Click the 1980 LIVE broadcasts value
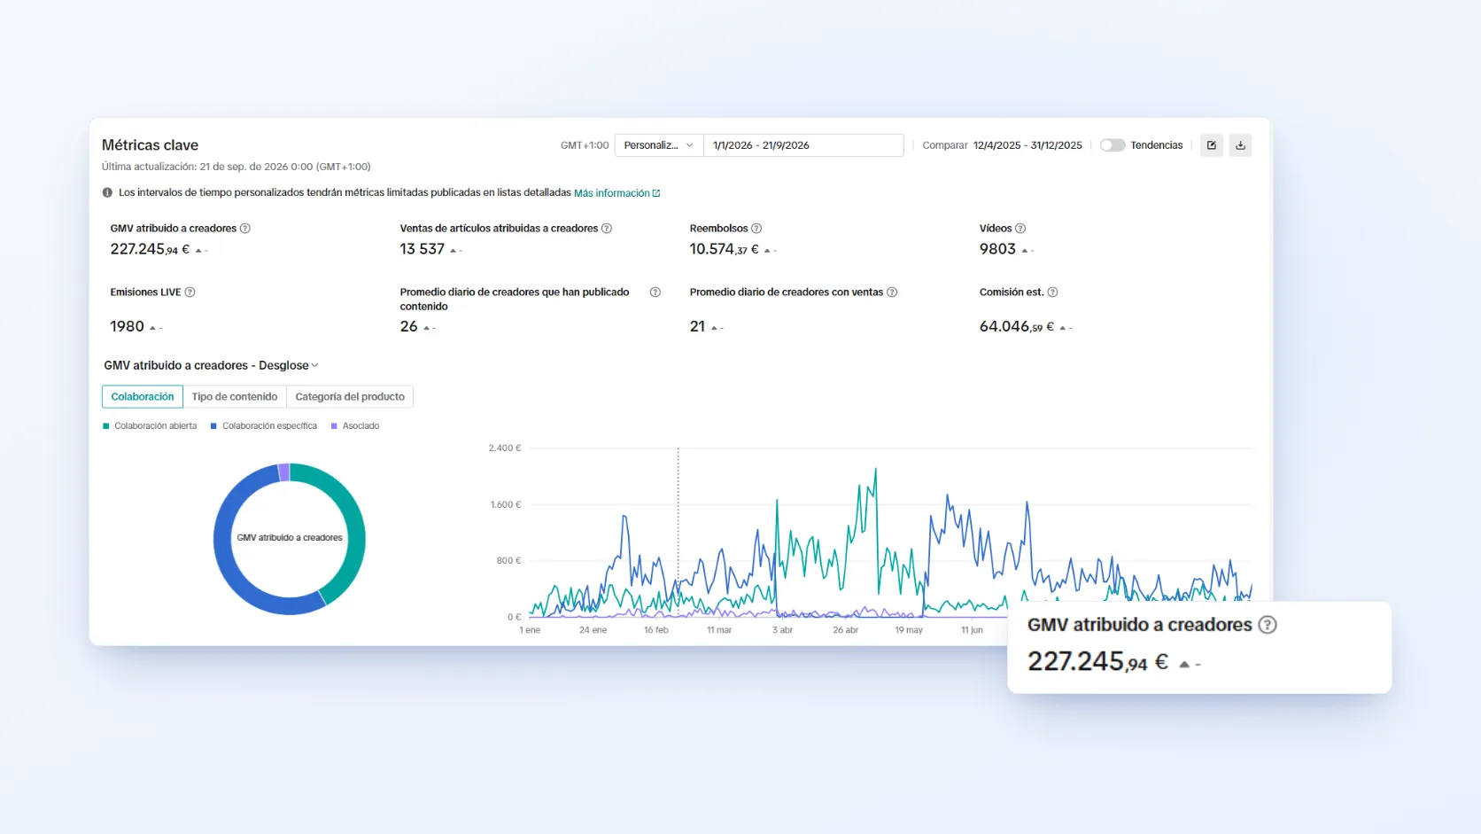Screen dimensions: 1481x834 pos(127,327)
